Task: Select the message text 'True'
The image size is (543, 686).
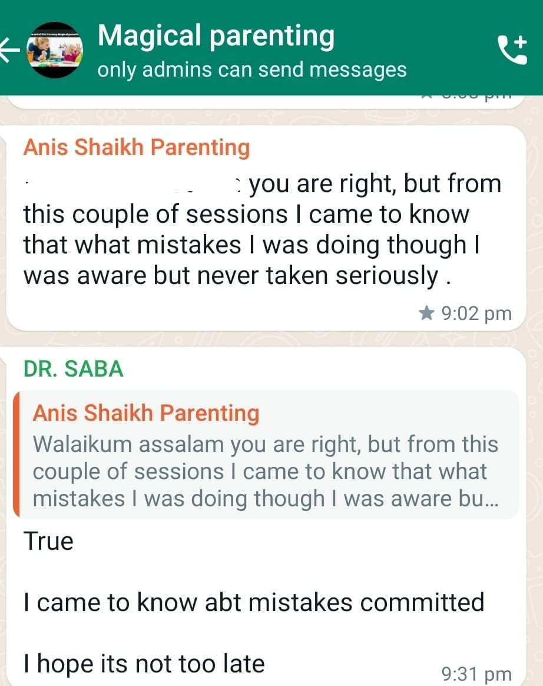Action: (48, 541)
